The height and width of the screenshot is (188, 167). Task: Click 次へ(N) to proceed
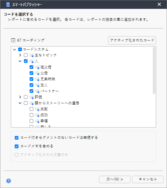pos(115,179)
